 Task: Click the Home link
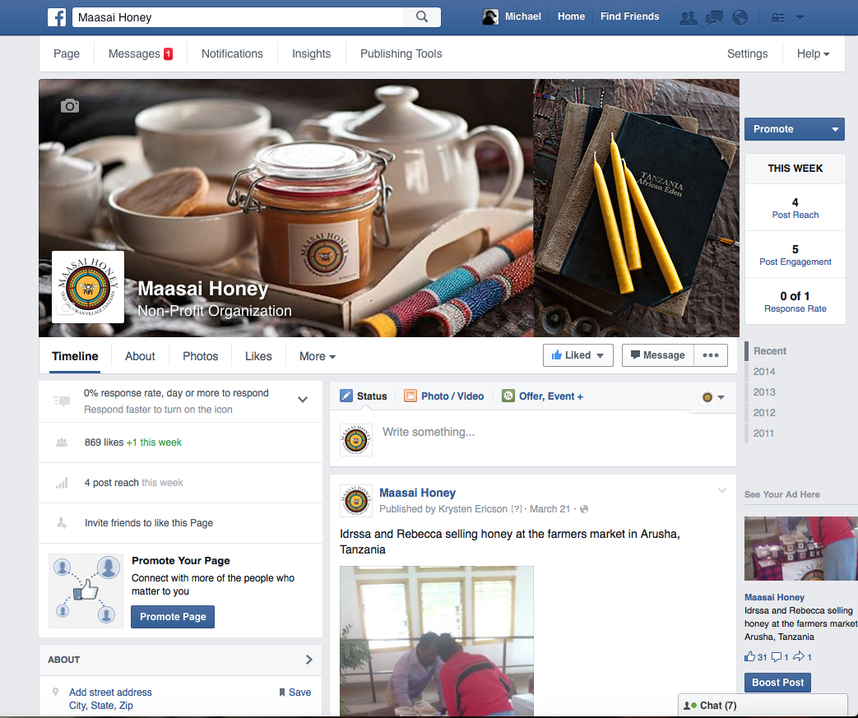tap(571, 16)
